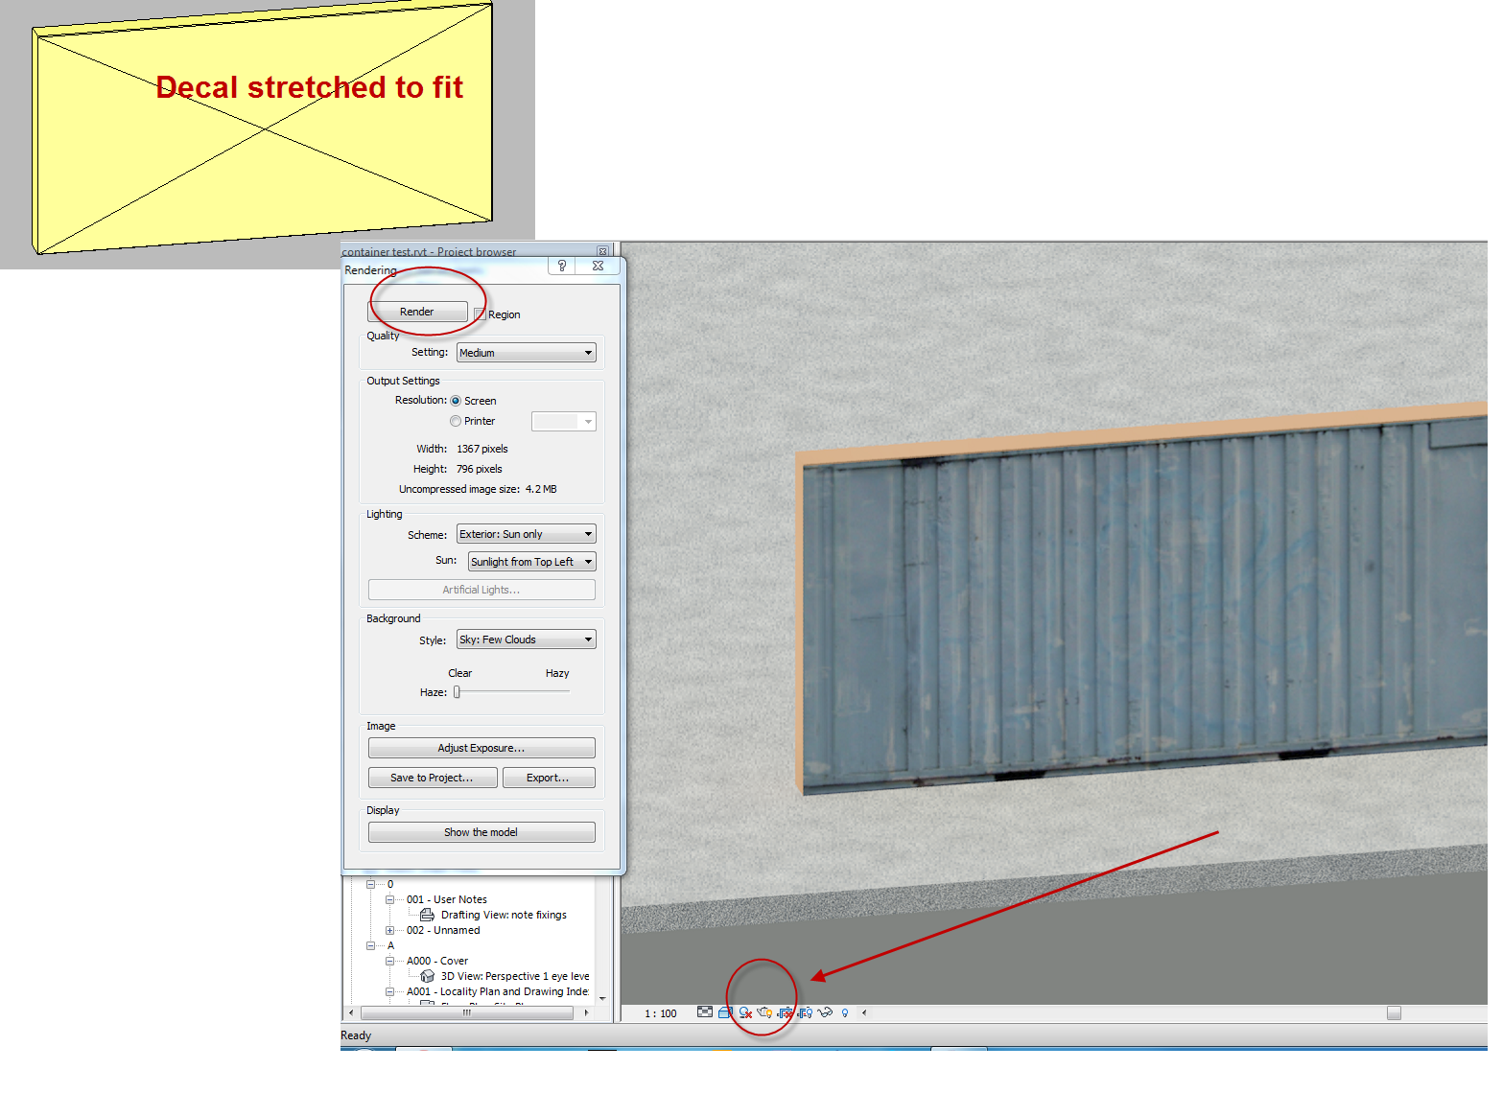The image size is (1503, 1116).
Task: Open the Sun setting dropdown
Action: [532, 562]
